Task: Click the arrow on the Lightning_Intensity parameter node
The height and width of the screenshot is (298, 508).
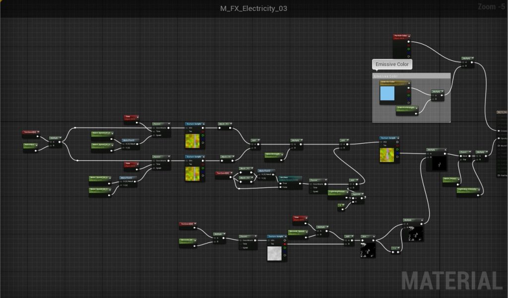Action: [x=479, y=190]
